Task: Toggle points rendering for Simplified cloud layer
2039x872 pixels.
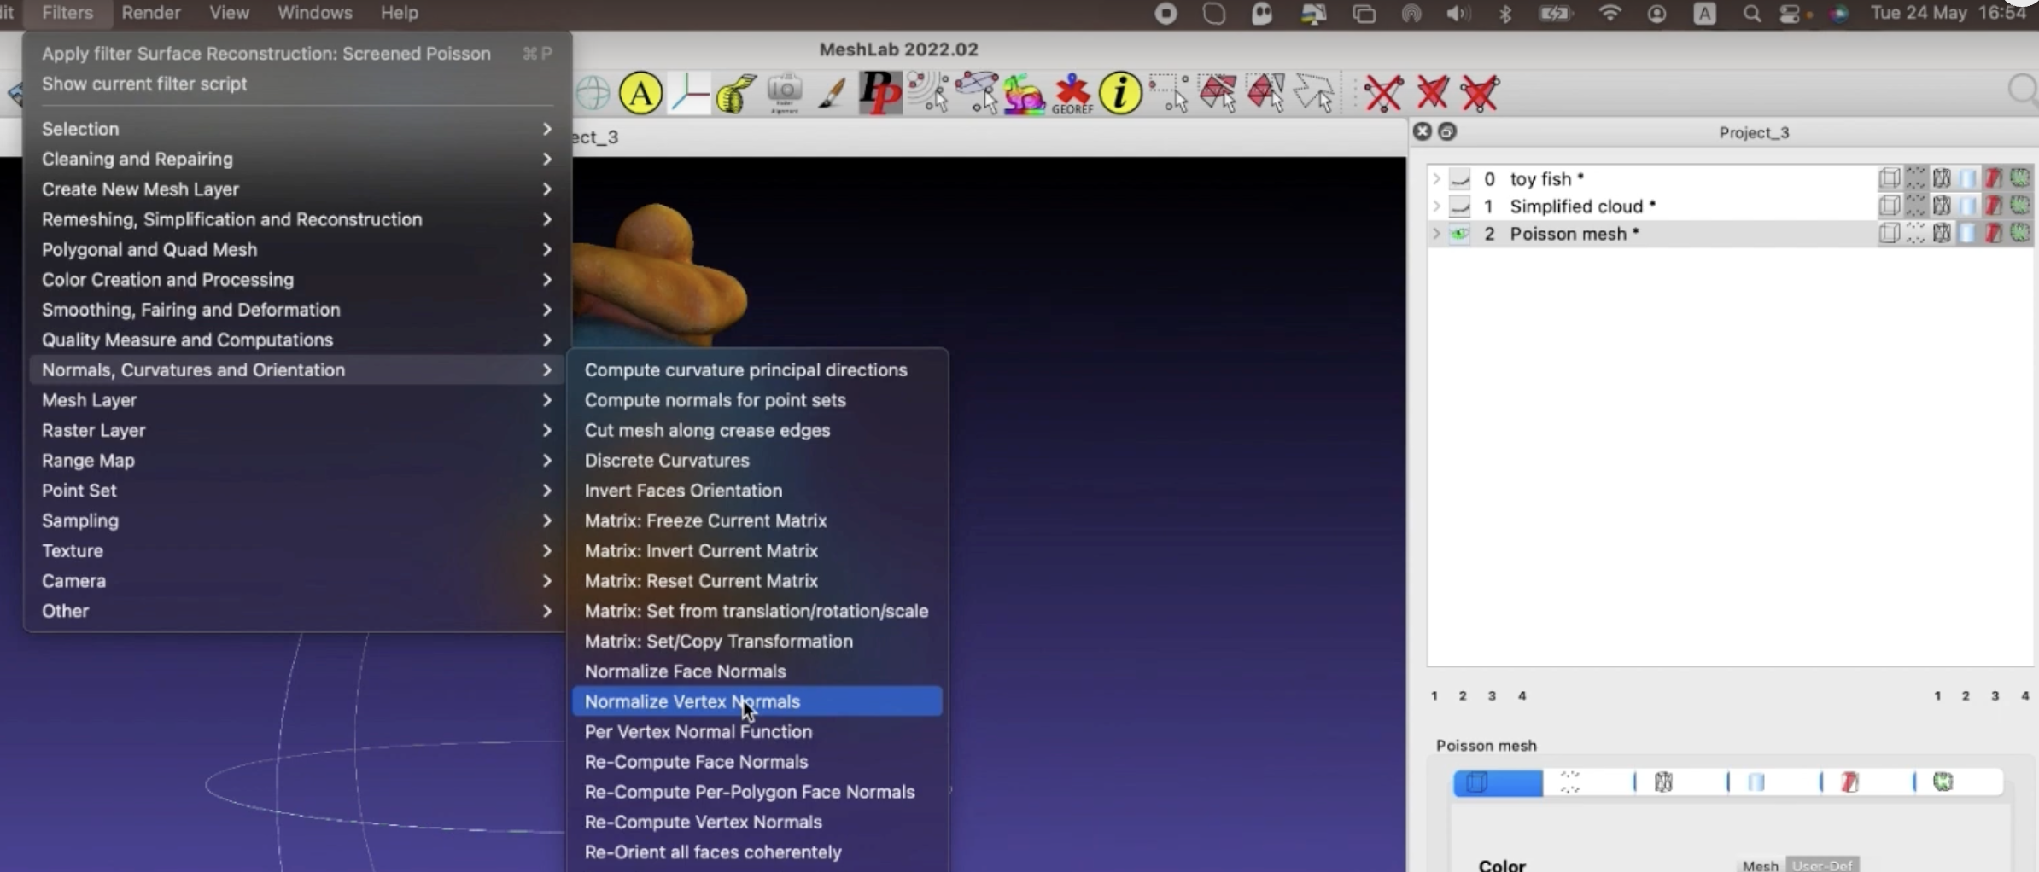Action: [1915, 206]
